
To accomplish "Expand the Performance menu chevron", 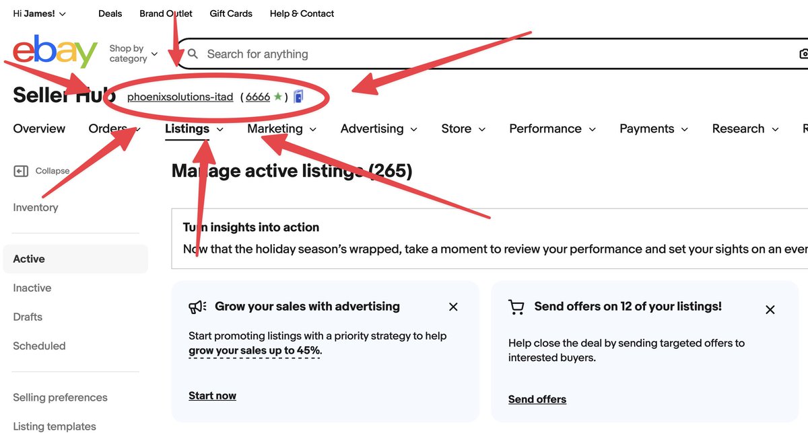I will point(592,129).
